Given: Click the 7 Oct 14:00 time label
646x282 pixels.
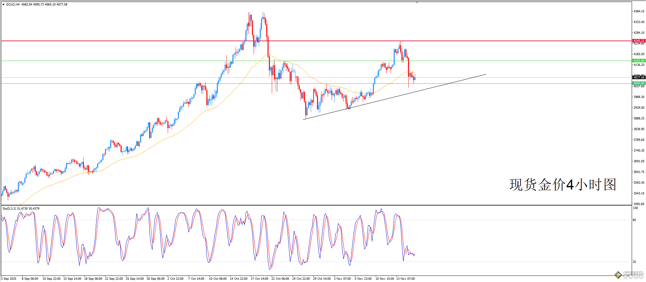Looking at the screenshot, I should (x=196, y=278).
